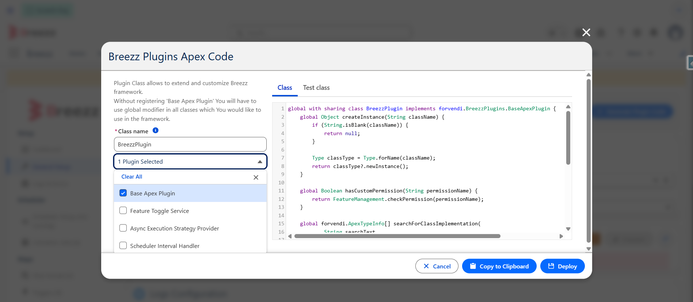
Task: Click the code scroll right arrow
Action: (561, 236)
